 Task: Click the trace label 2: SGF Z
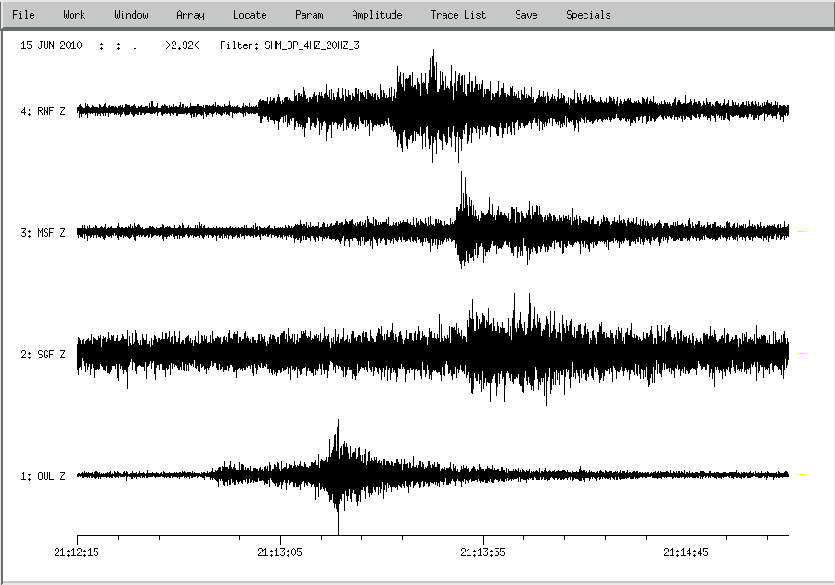click(43, 355)
